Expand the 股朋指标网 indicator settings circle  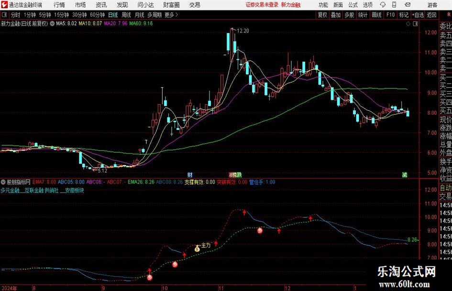3,182
